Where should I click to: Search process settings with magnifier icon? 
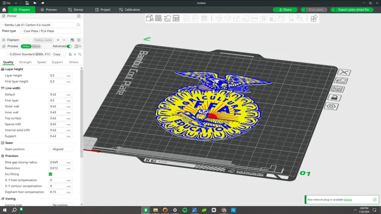[80, 54]
